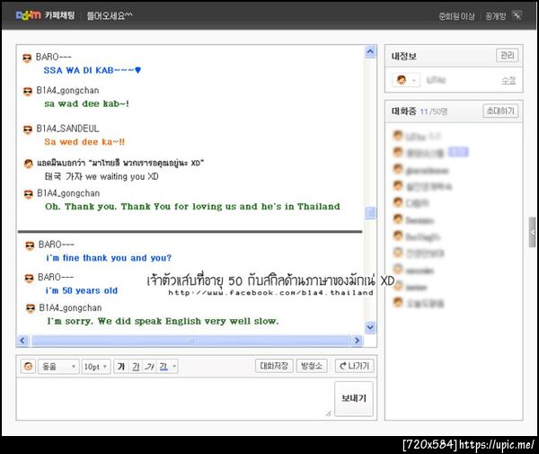
Task: Click the message 'i'm 50 years old'
Action: coord(82,290)
